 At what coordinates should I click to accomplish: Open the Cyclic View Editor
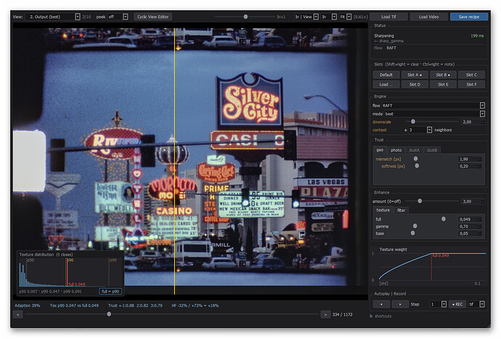[153, 17]
